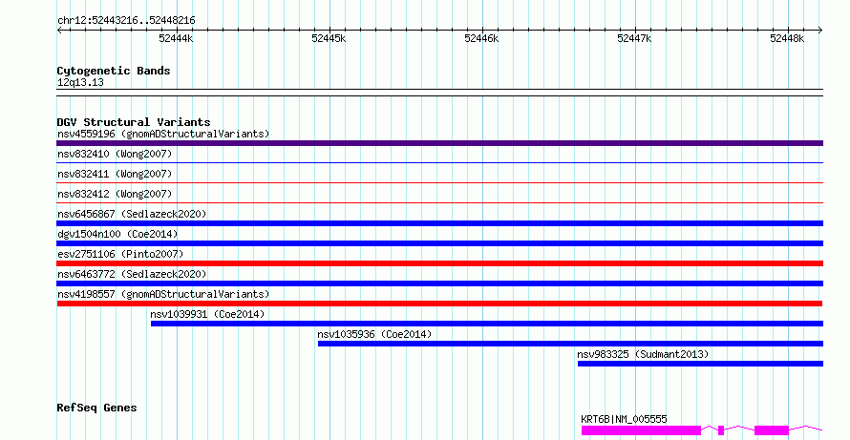The image size is (850, 440).
Task: Click the left arrow of the ruler
Action: tap(59, 31)
